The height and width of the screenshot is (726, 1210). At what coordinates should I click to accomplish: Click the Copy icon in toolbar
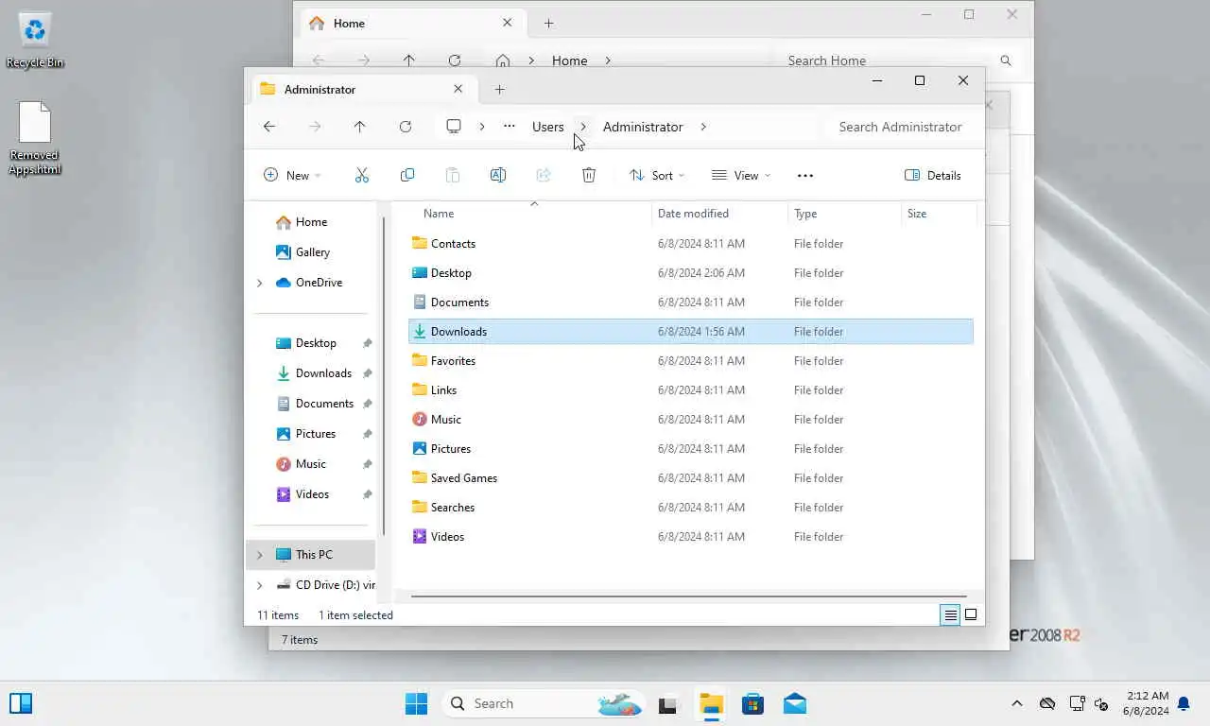pos(407,175)
